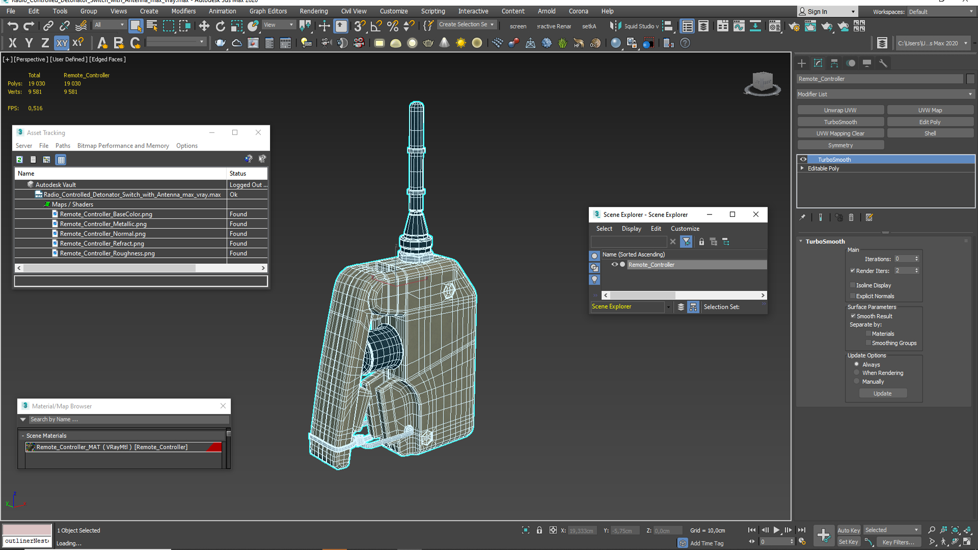
Task: Collapse the TurboSmooth rollout
Action: (801, 241)
